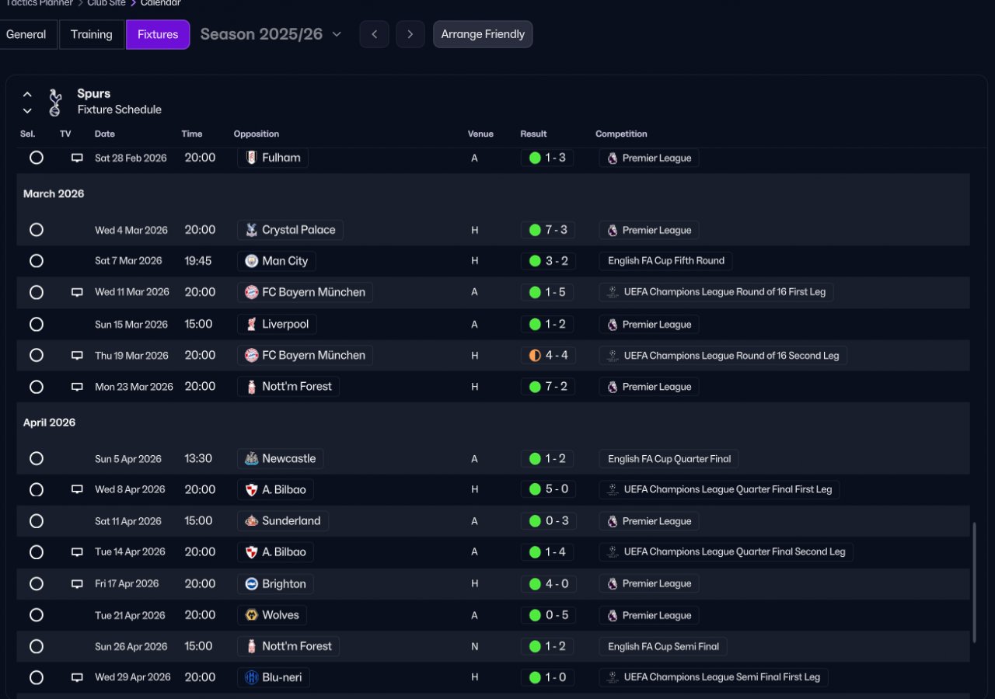Click TV icon for the Brighton fixture
Image resolution: width=995 pixels, height=699 pixels.
[77, 584]
